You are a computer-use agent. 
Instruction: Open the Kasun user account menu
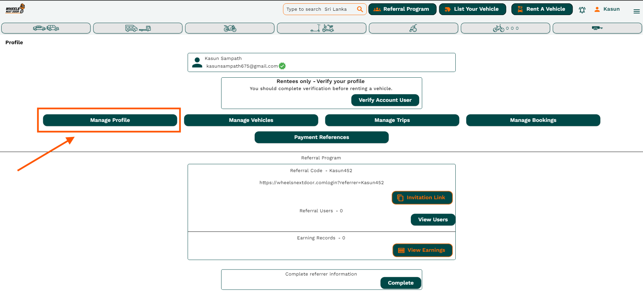pyautogui.click(x=607, y=9)
